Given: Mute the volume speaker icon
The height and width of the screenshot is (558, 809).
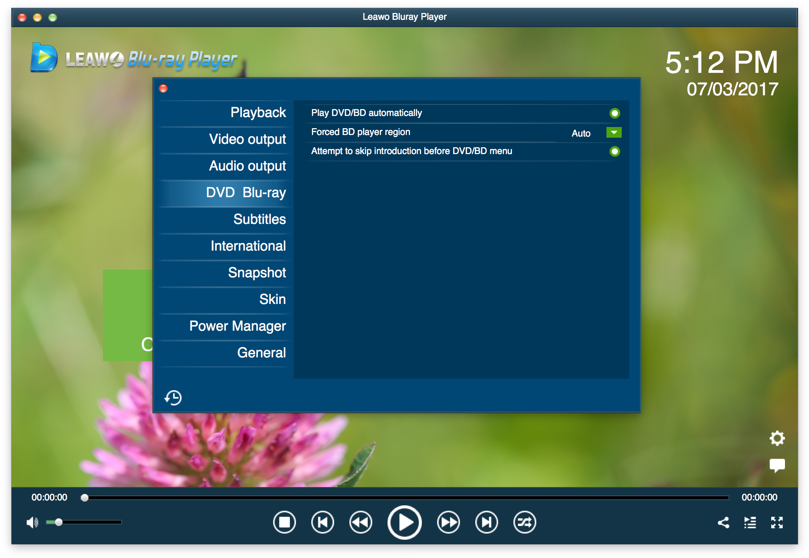Looking at the screenshot, I should (x=32, y=522).
